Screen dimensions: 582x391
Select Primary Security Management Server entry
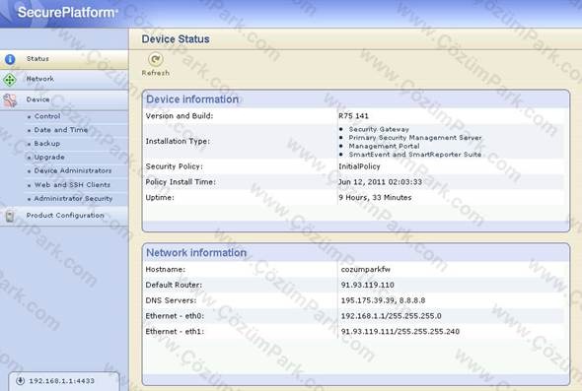(415, 138)
